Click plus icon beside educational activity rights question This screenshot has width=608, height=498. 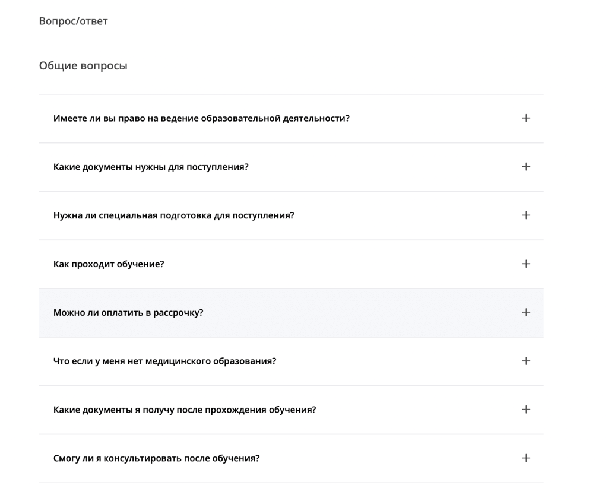click(525, 118)
